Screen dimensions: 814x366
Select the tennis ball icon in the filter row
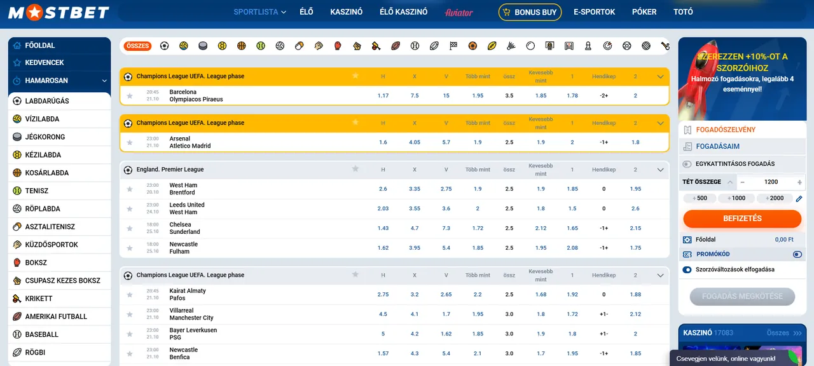coord(261,46)
